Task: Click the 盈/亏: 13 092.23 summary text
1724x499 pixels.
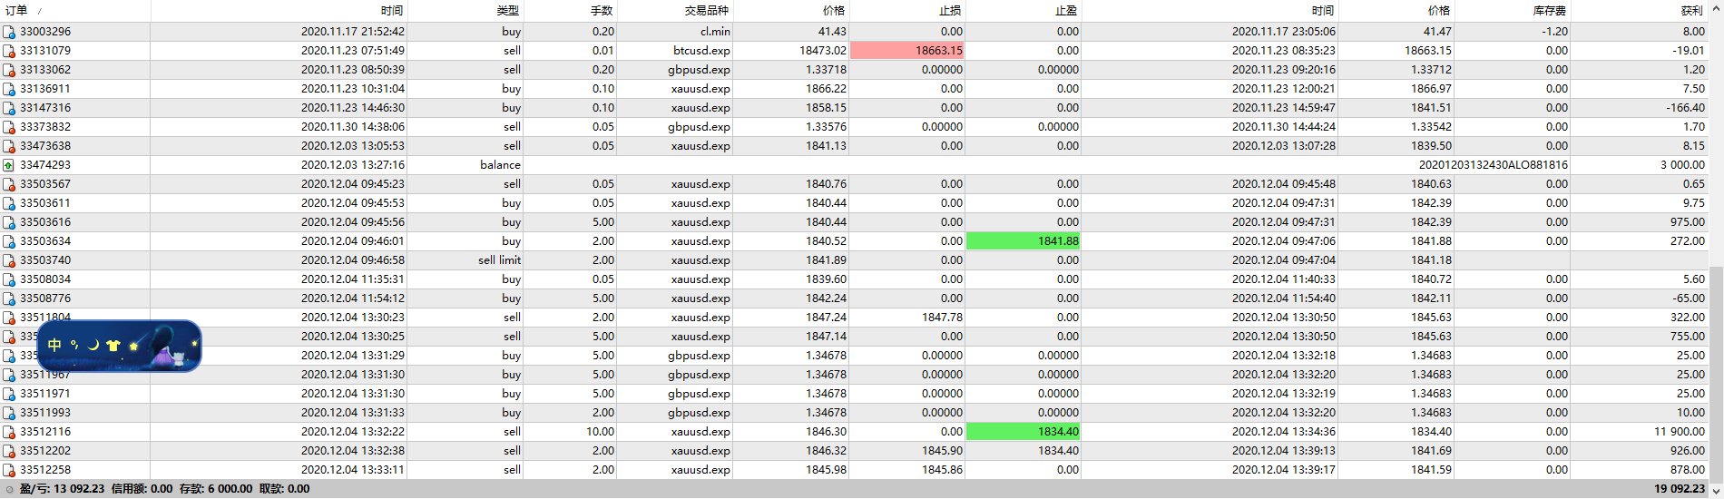Action: coord(62,489)
